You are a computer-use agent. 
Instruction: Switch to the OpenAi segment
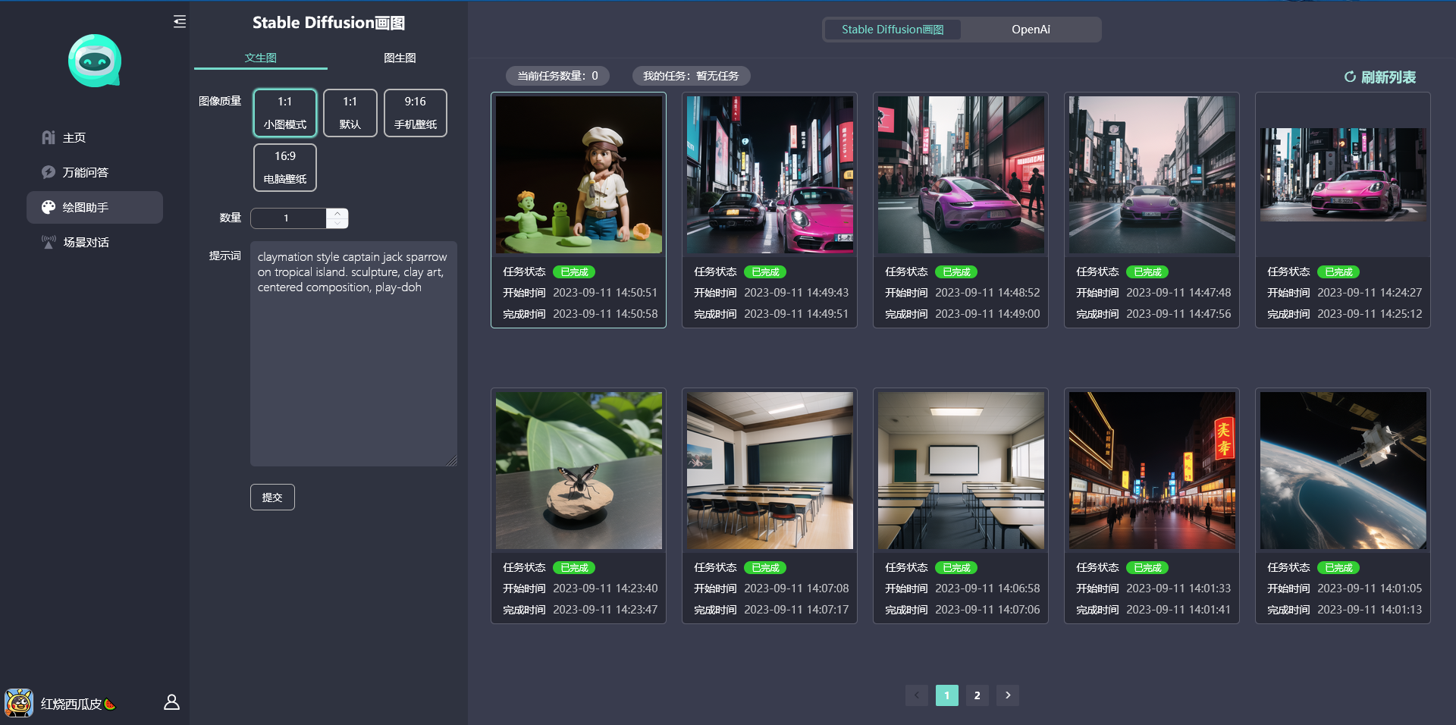[1031, 30]
